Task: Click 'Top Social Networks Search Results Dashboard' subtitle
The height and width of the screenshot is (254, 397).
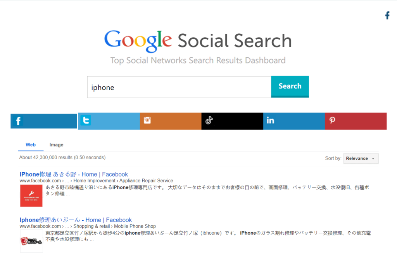Action: (198, 60)
